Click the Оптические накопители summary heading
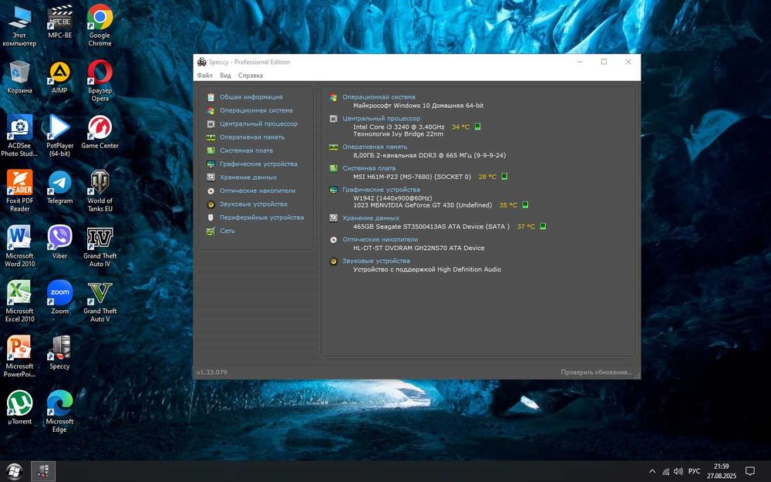This screenshot has height=482, width=771. [x=380, y=240]
